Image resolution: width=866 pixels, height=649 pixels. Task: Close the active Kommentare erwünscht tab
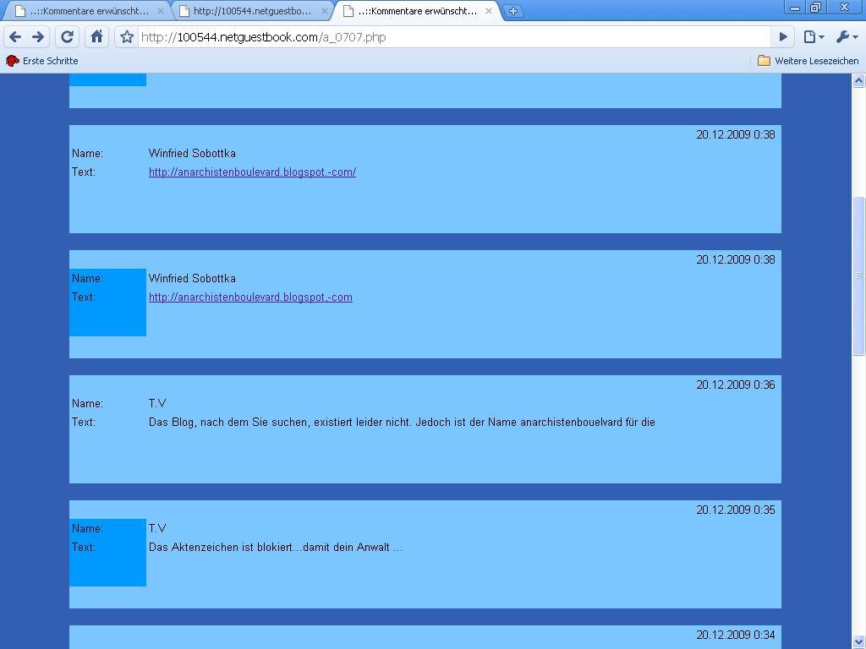[x=488, y=11]
